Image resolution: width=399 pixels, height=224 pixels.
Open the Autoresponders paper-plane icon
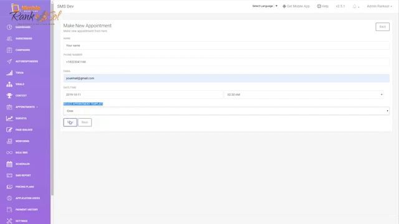click(x=9, y=62)
